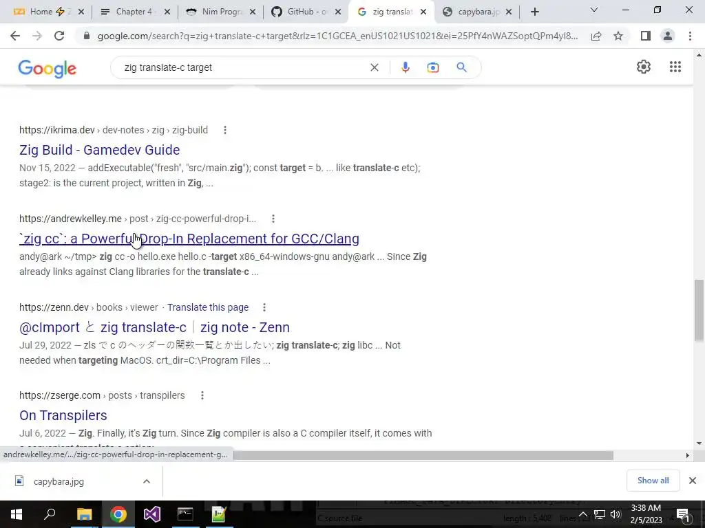Open Chrome three-dot menu
This screenshot has height=528, width=705.
click(690, 36)
